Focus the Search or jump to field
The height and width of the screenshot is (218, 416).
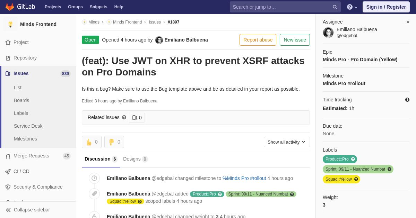point(285,7)
